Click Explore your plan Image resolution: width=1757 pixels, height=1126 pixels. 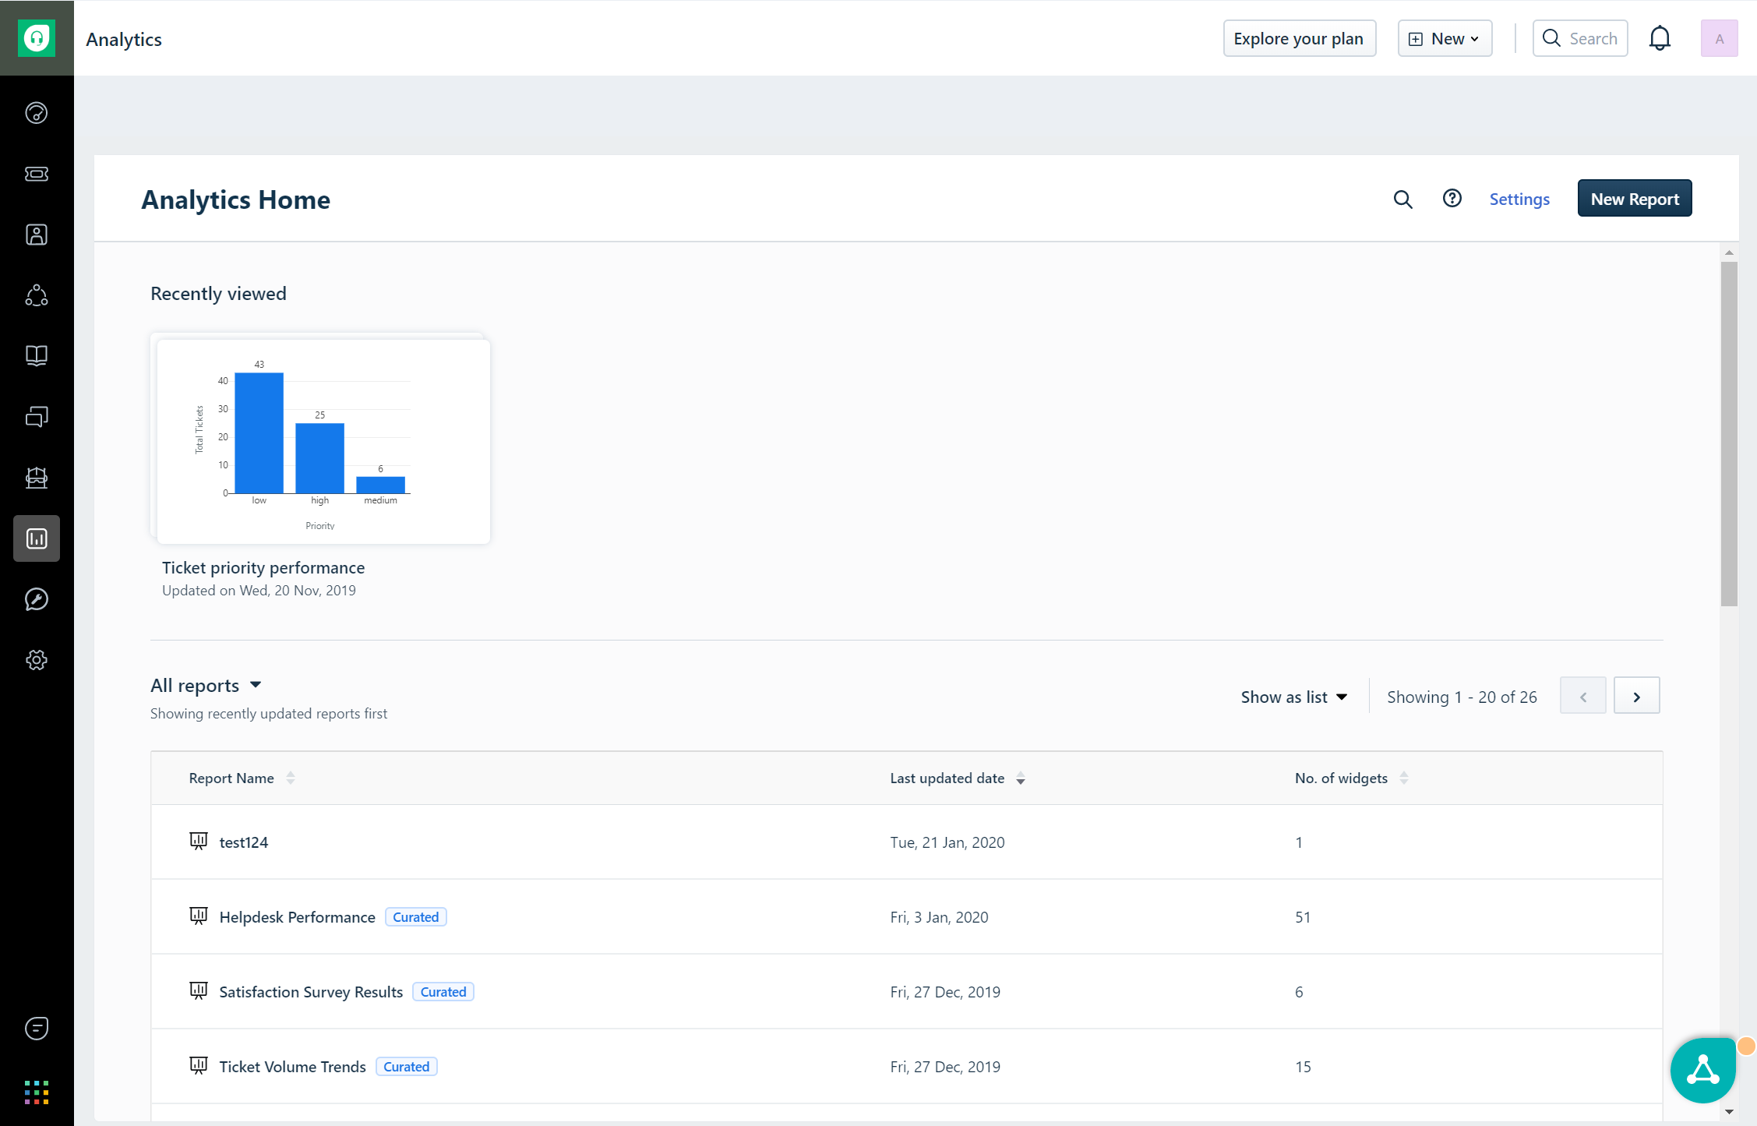(x=1299, y=37)
